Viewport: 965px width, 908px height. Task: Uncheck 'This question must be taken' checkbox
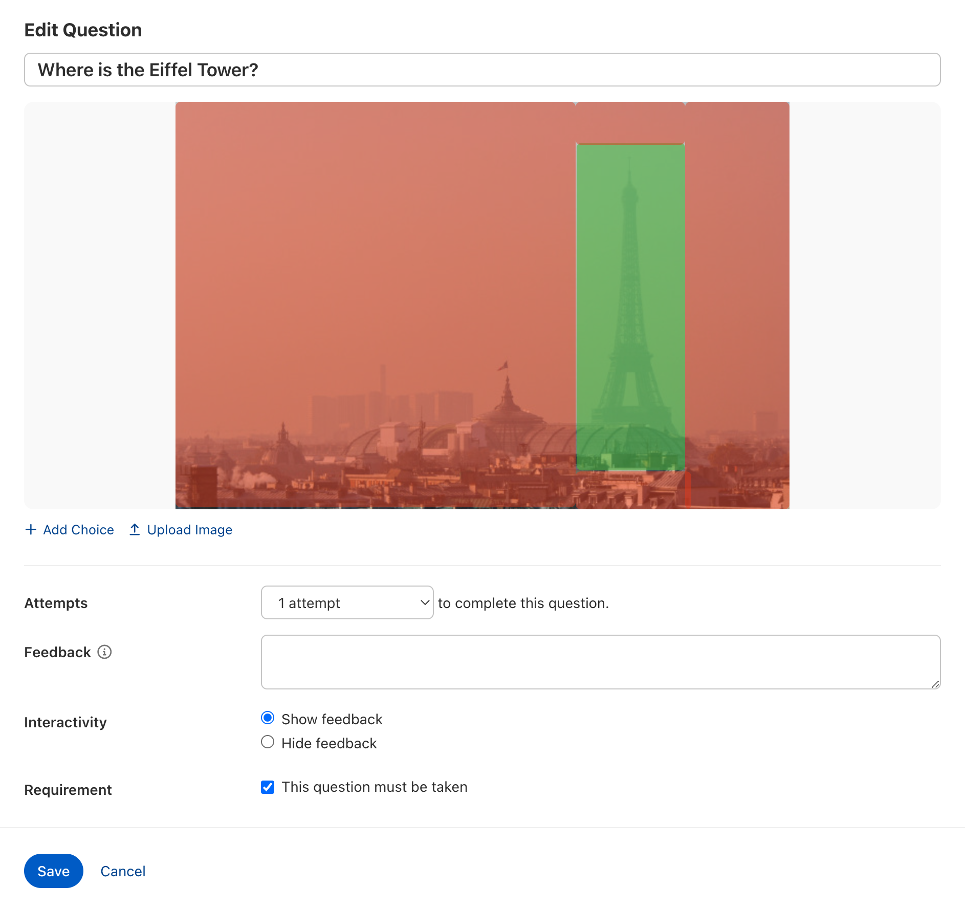[x=268, y=787]
